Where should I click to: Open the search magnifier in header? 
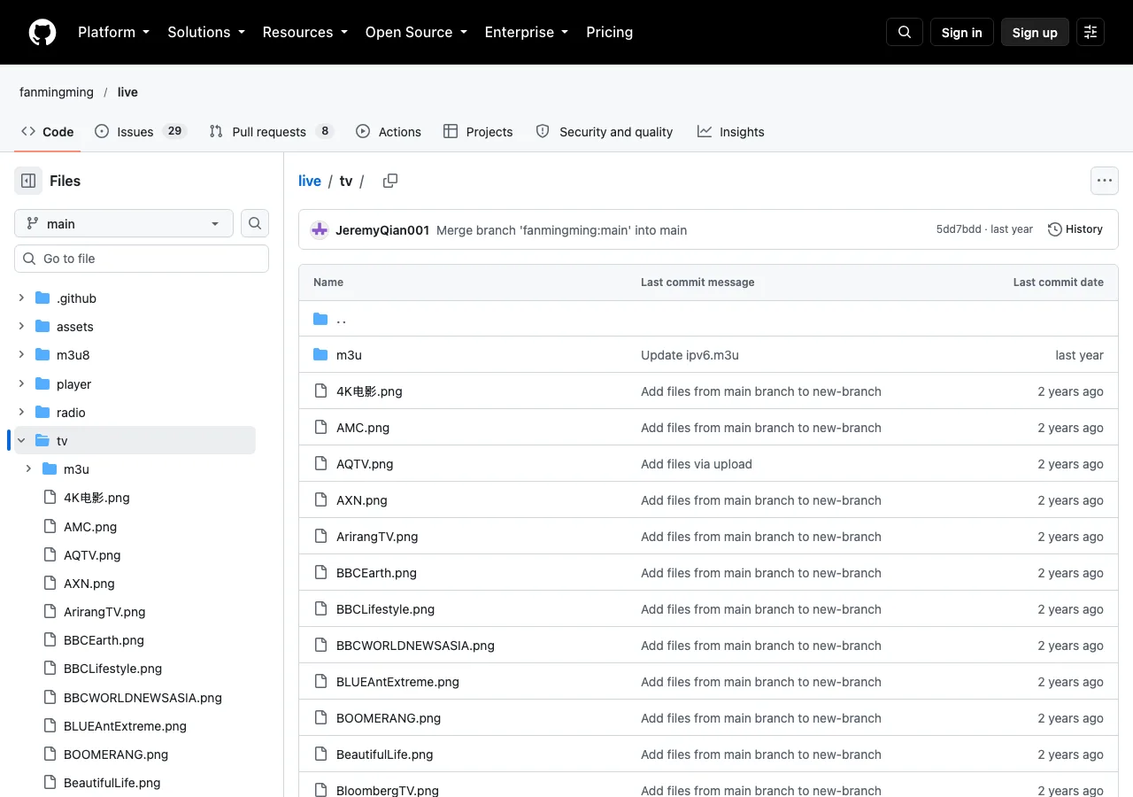tap(905, 32)
